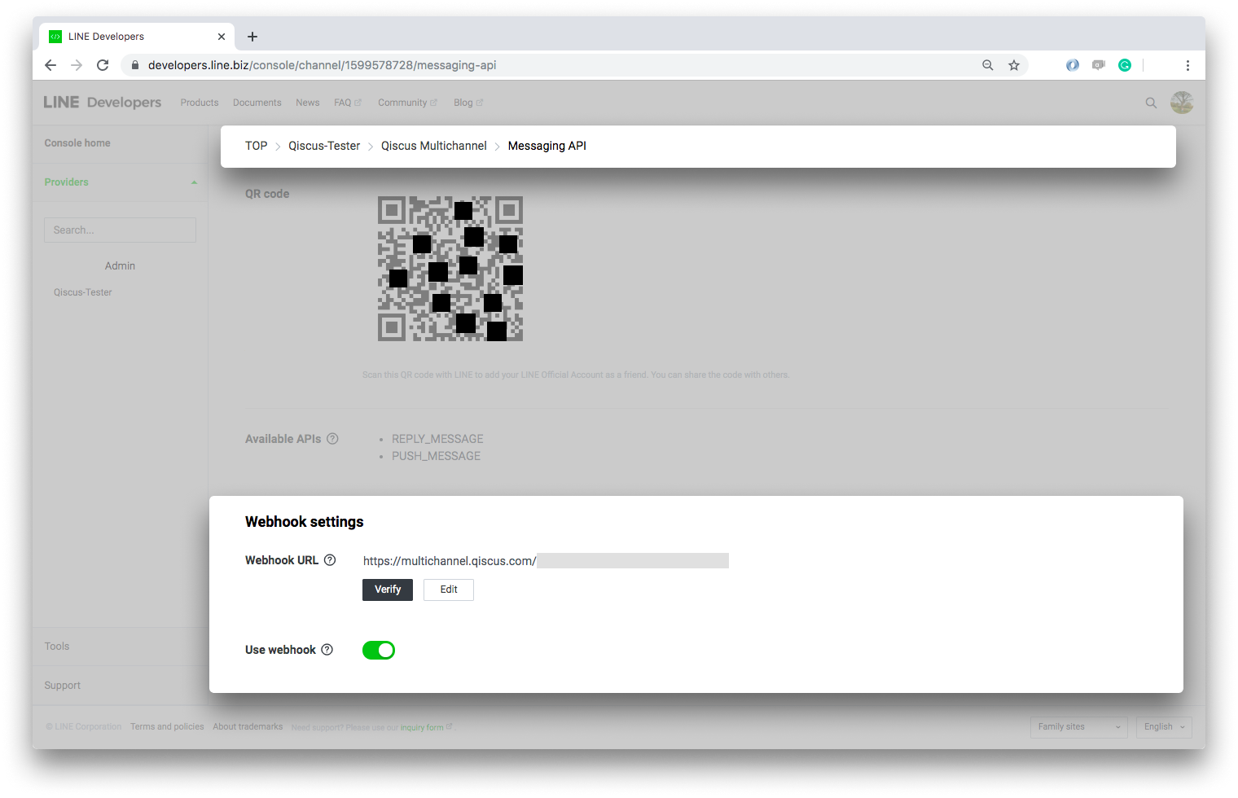The image size is (1238, 798).
Task: Click the LINE Developers logo
Action: [x=103, y=103]
